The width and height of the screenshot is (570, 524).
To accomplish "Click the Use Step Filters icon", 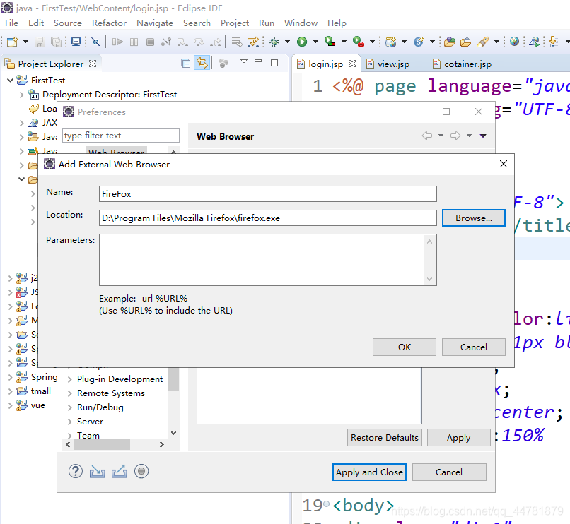I will tap(253, 42).
